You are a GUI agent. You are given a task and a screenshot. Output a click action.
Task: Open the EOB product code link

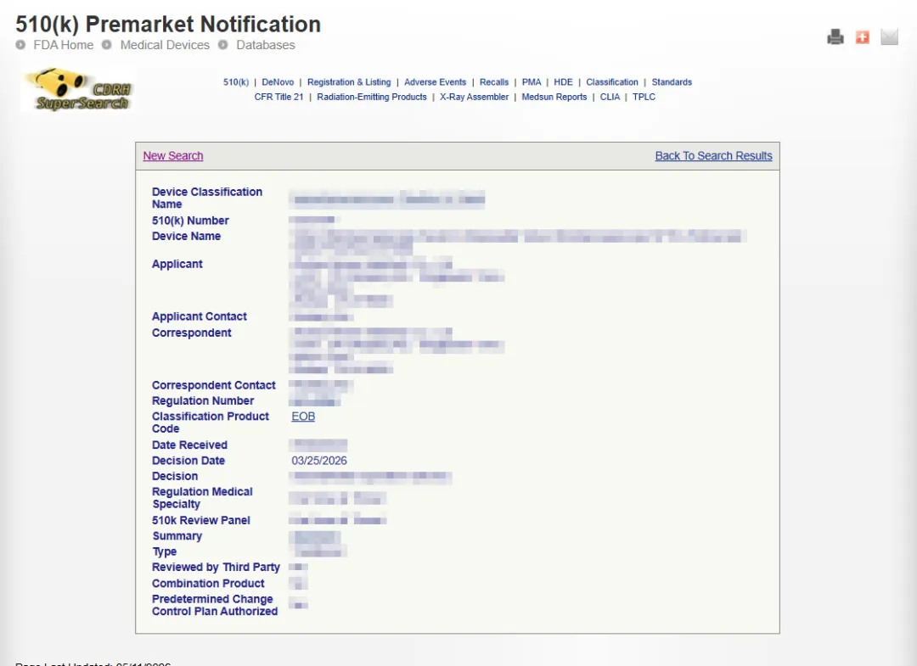[303, 417]
